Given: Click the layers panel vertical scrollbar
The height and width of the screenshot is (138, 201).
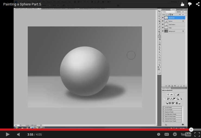Looking at the screenshot, I should [186, 50].
